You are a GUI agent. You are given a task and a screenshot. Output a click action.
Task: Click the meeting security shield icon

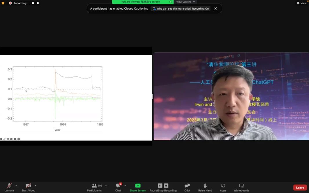tap(3, 3)
